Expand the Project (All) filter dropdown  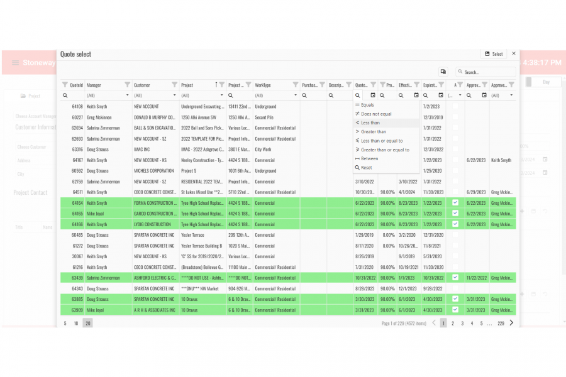pyautogui.click(x=221, y=96)
